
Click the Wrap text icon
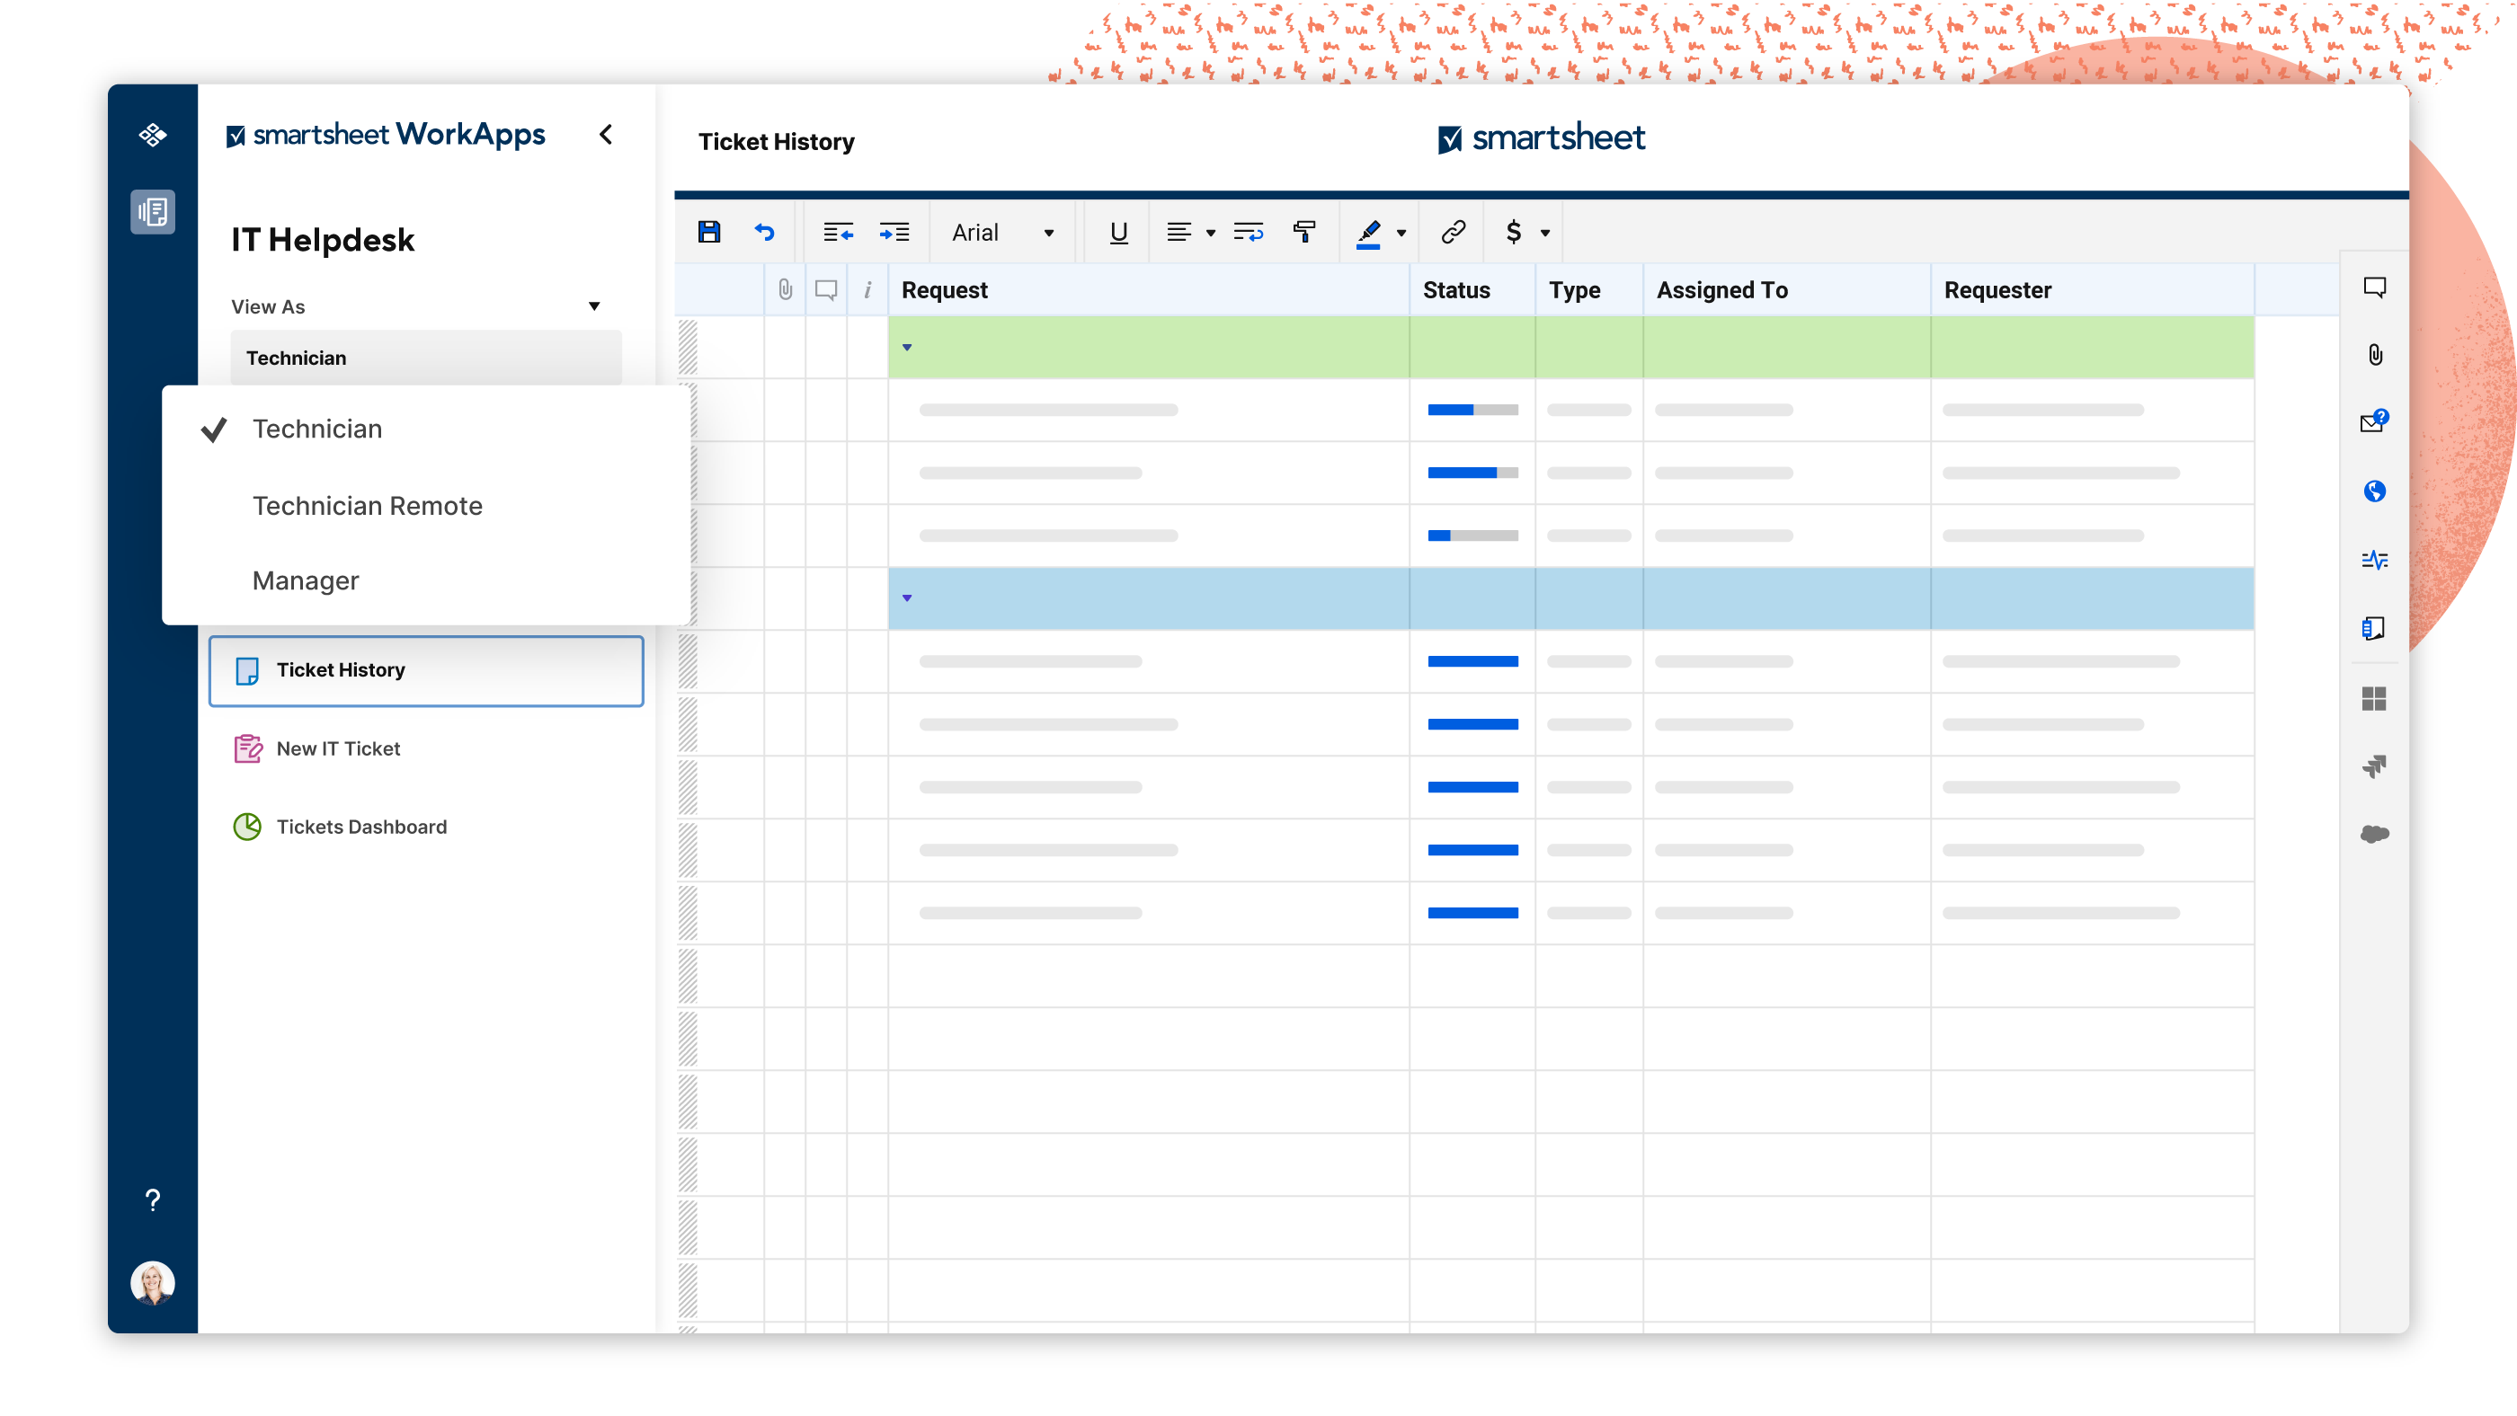pyautogui.click(x=1248, y=233)
